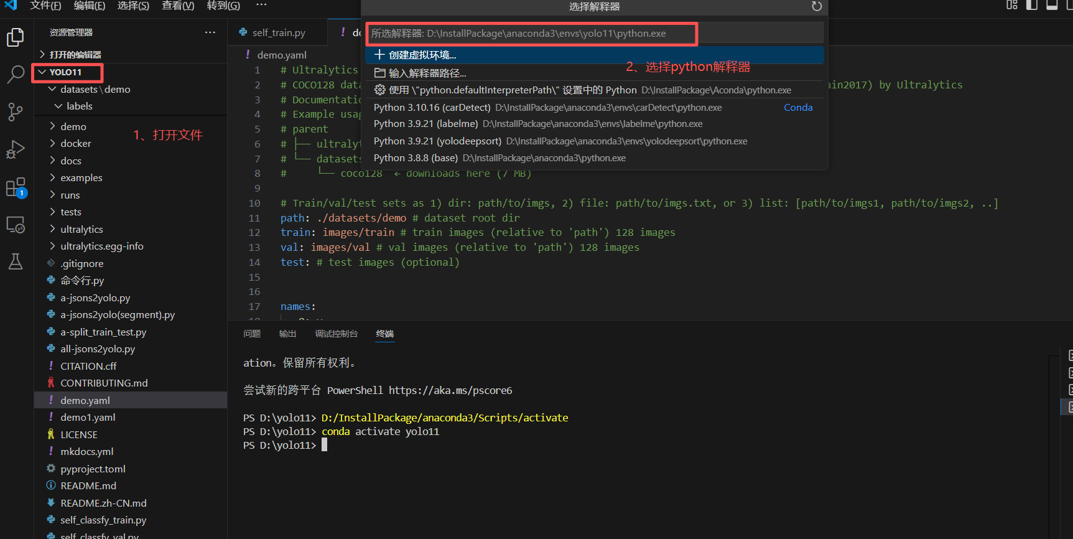Expand the 打开的编辑器 section
Viewport: 1073px width, 539px height.
tap(131, 55)
